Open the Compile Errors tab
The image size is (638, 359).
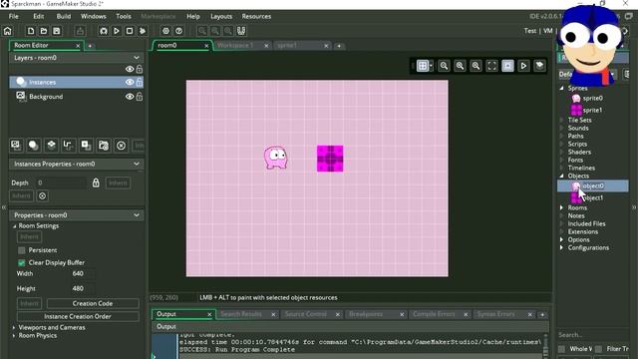pos(434,314)
